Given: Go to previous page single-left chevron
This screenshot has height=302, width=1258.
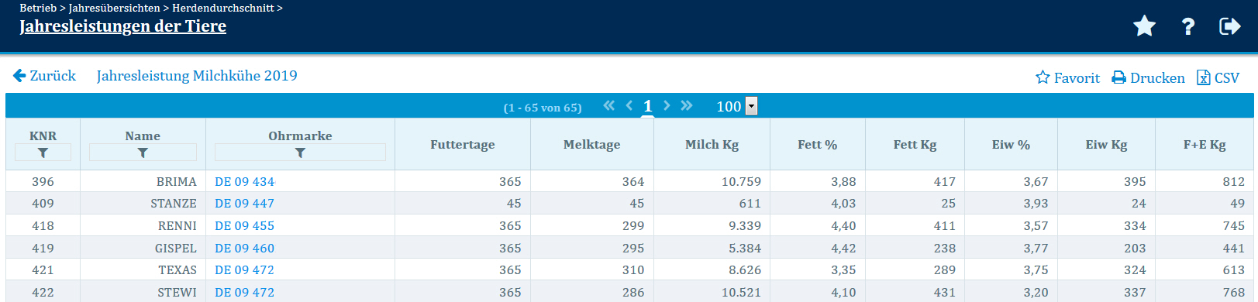Looking at the screenshot, I should [x=629, y=105].
